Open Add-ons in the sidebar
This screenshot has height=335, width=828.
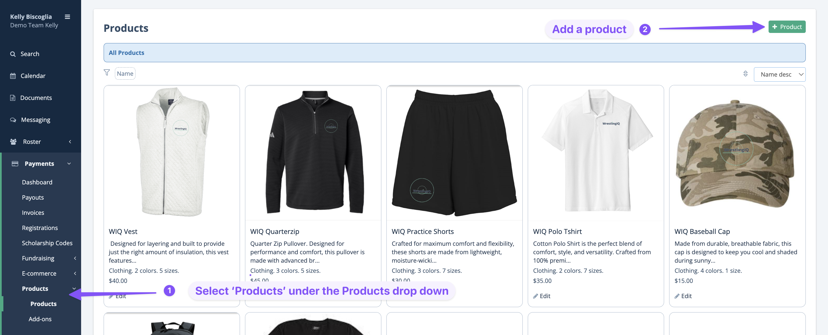tap(40, 319)
